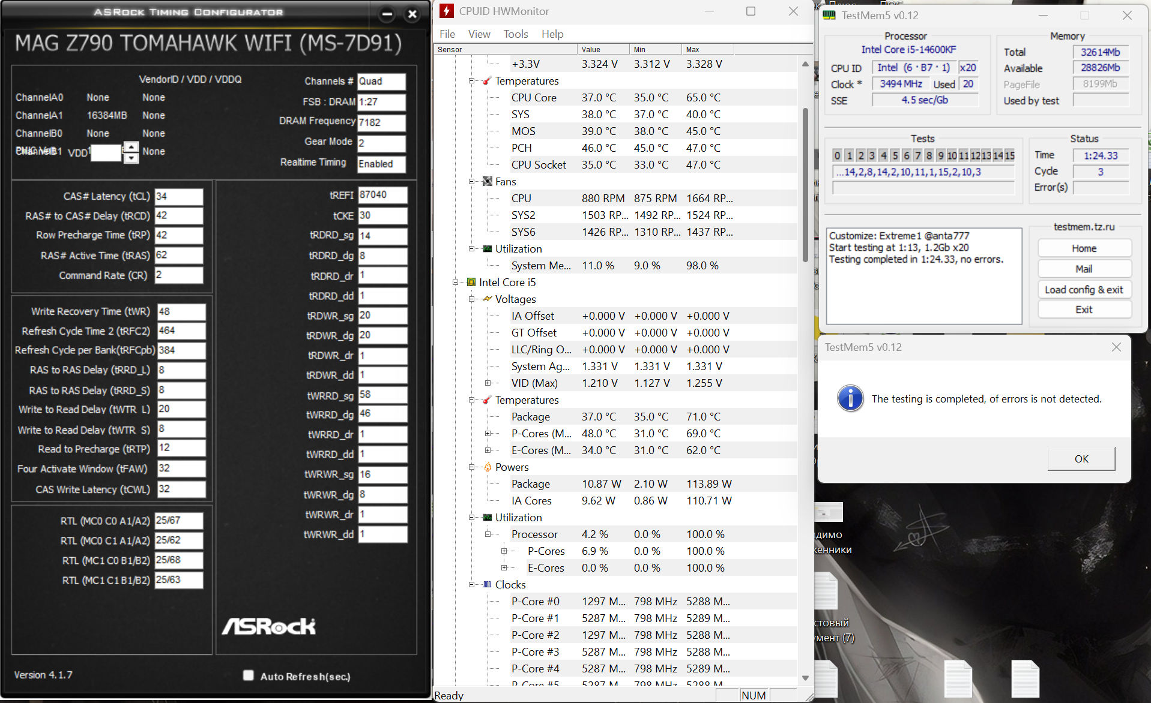1151x703 pixels.
Task: Click the Sensor column header
Action: click(x=506, y=50)
